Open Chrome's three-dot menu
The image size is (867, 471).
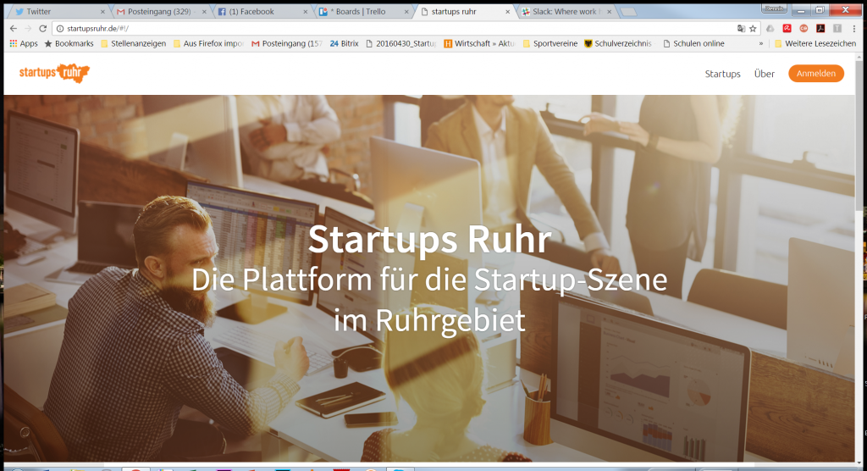point(854,28)
